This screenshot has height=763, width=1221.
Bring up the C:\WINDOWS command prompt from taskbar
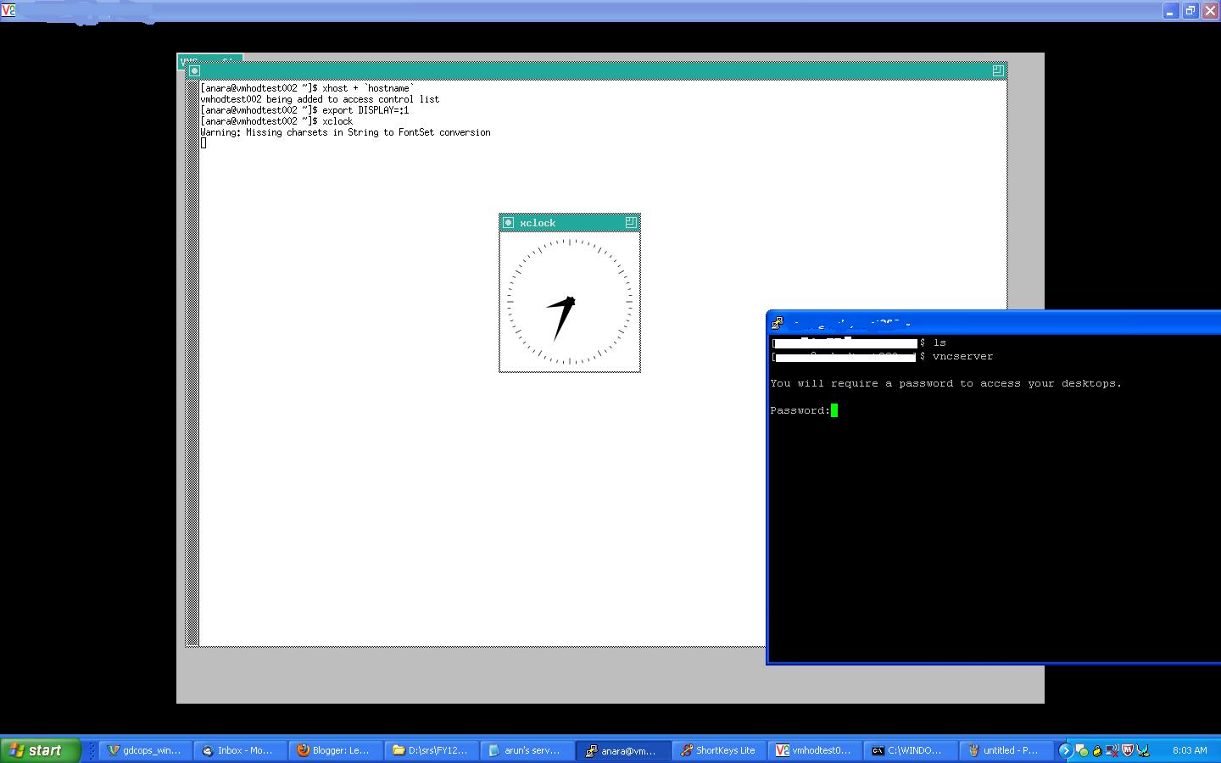909,750
